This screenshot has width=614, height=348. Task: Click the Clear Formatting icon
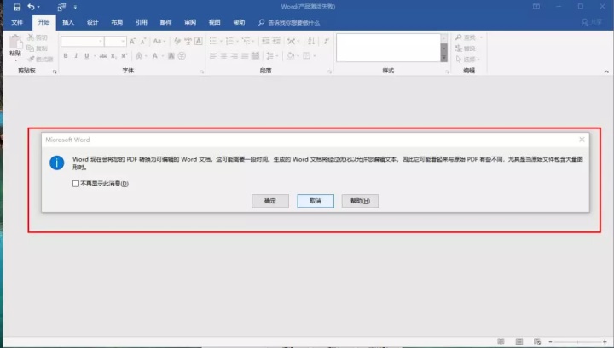click(x=177, y=41)
